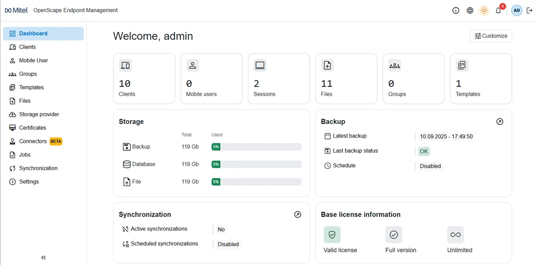Open the info icon in header

456,10
